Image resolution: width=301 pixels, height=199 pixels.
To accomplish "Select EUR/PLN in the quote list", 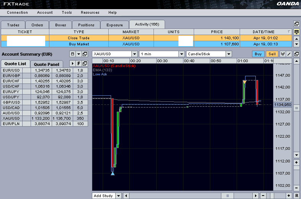I will coord(44,124).
